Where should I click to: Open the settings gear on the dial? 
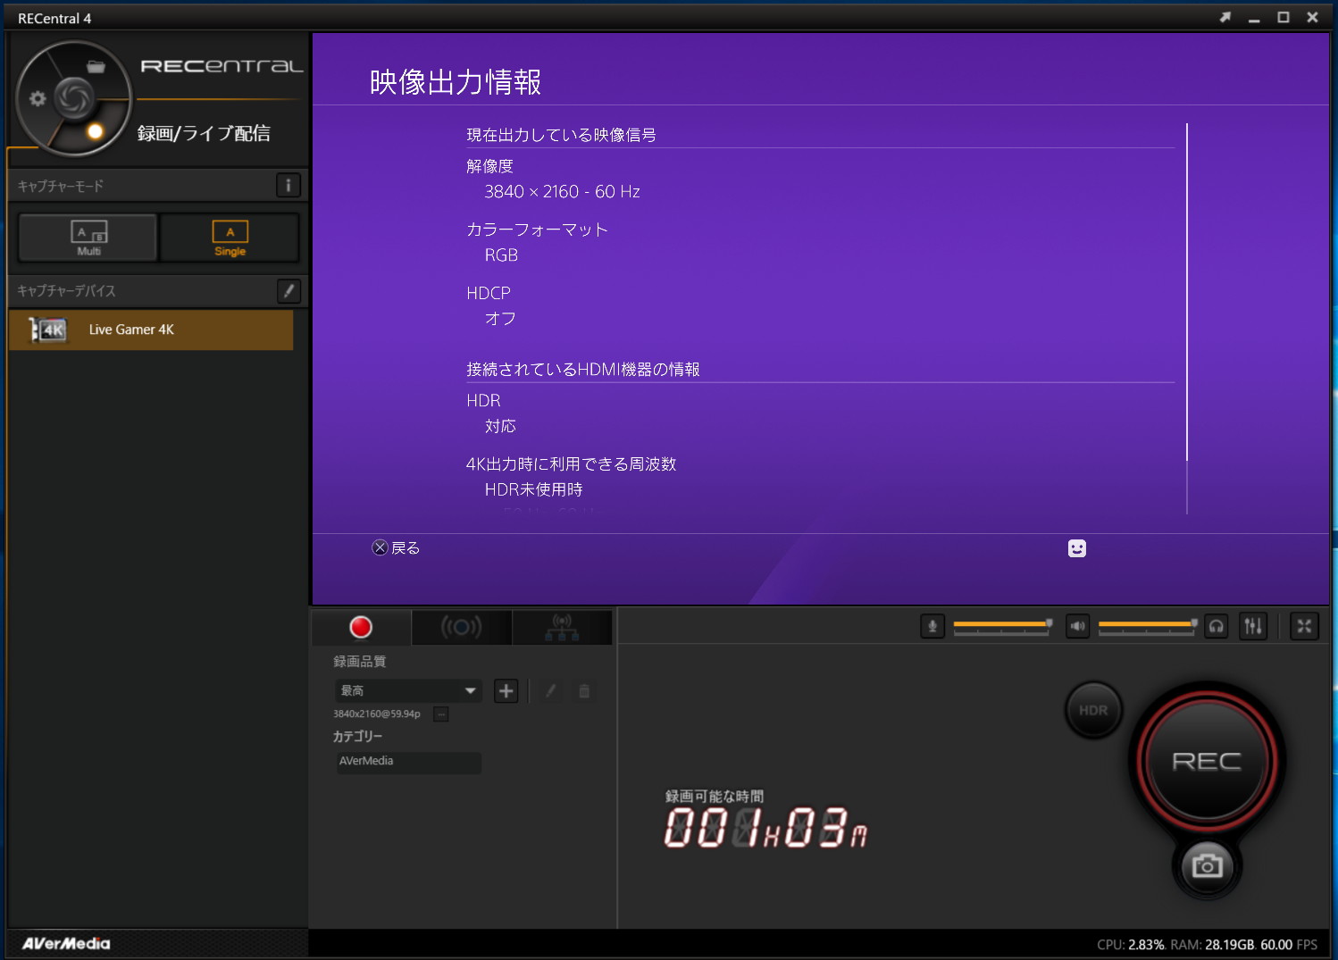pyautogui.click(x=38, y=98)
